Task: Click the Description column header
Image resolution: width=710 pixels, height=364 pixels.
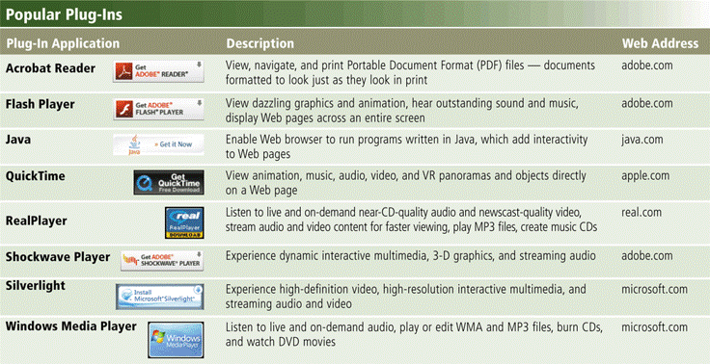Action: (x=259, y=43)
